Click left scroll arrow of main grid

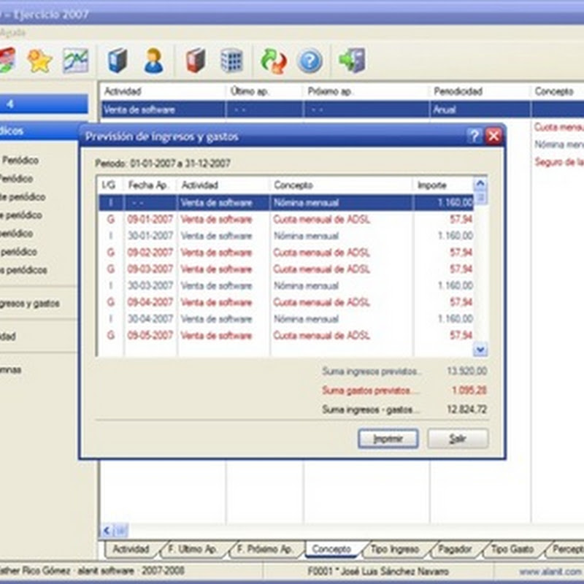point(107,530)
